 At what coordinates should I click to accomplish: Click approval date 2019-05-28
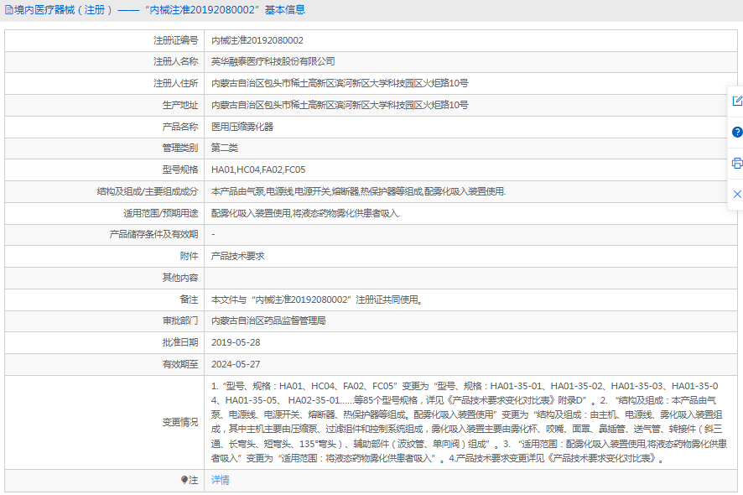point(236,342)
